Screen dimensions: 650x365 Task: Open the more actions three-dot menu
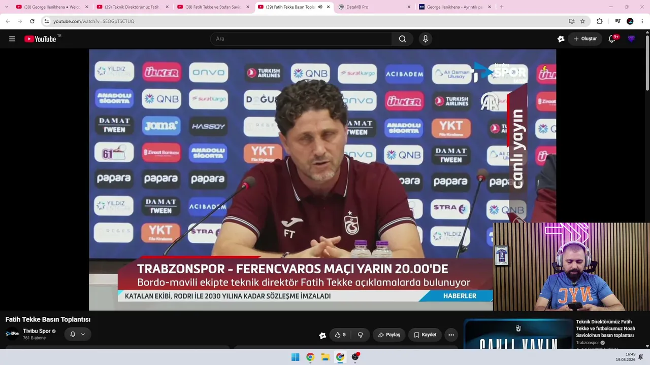coord(451,335)
